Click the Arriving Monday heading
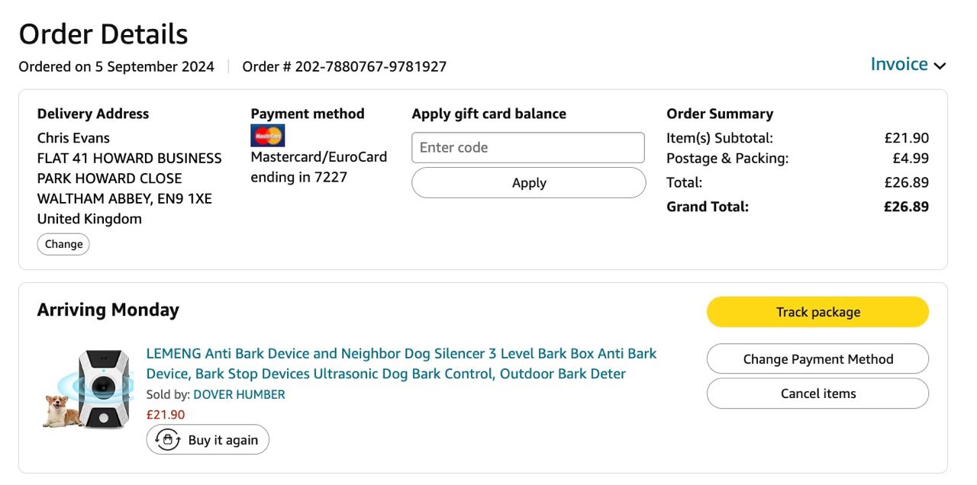The width and height of the screenshot is (977, 485). 108,310
